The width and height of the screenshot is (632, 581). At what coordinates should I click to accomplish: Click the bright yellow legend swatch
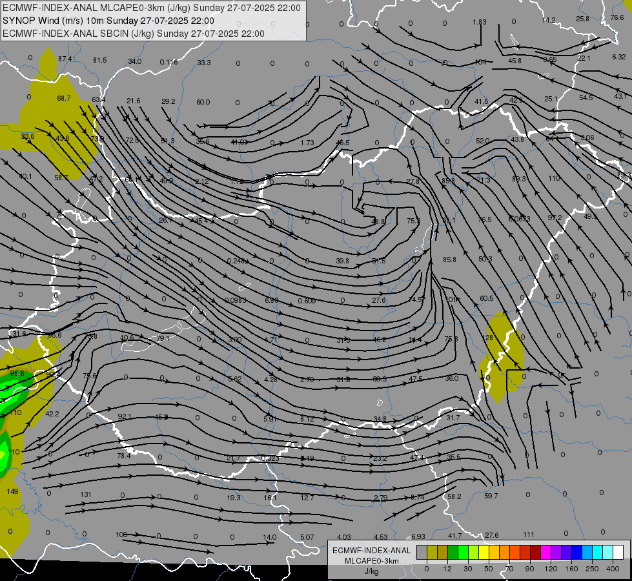484,553
